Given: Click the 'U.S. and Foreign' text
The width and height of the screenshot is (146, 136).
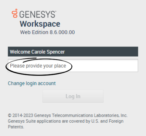Looking at the screenshot, I should pyautogui.click(x=107, y=121).
